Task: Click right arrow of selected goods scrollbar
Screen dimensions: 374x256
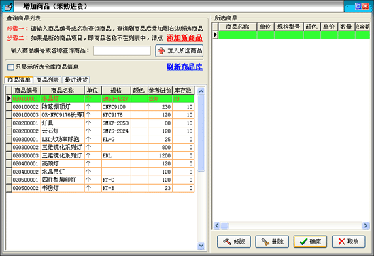Action: click(x=366, y=225)
